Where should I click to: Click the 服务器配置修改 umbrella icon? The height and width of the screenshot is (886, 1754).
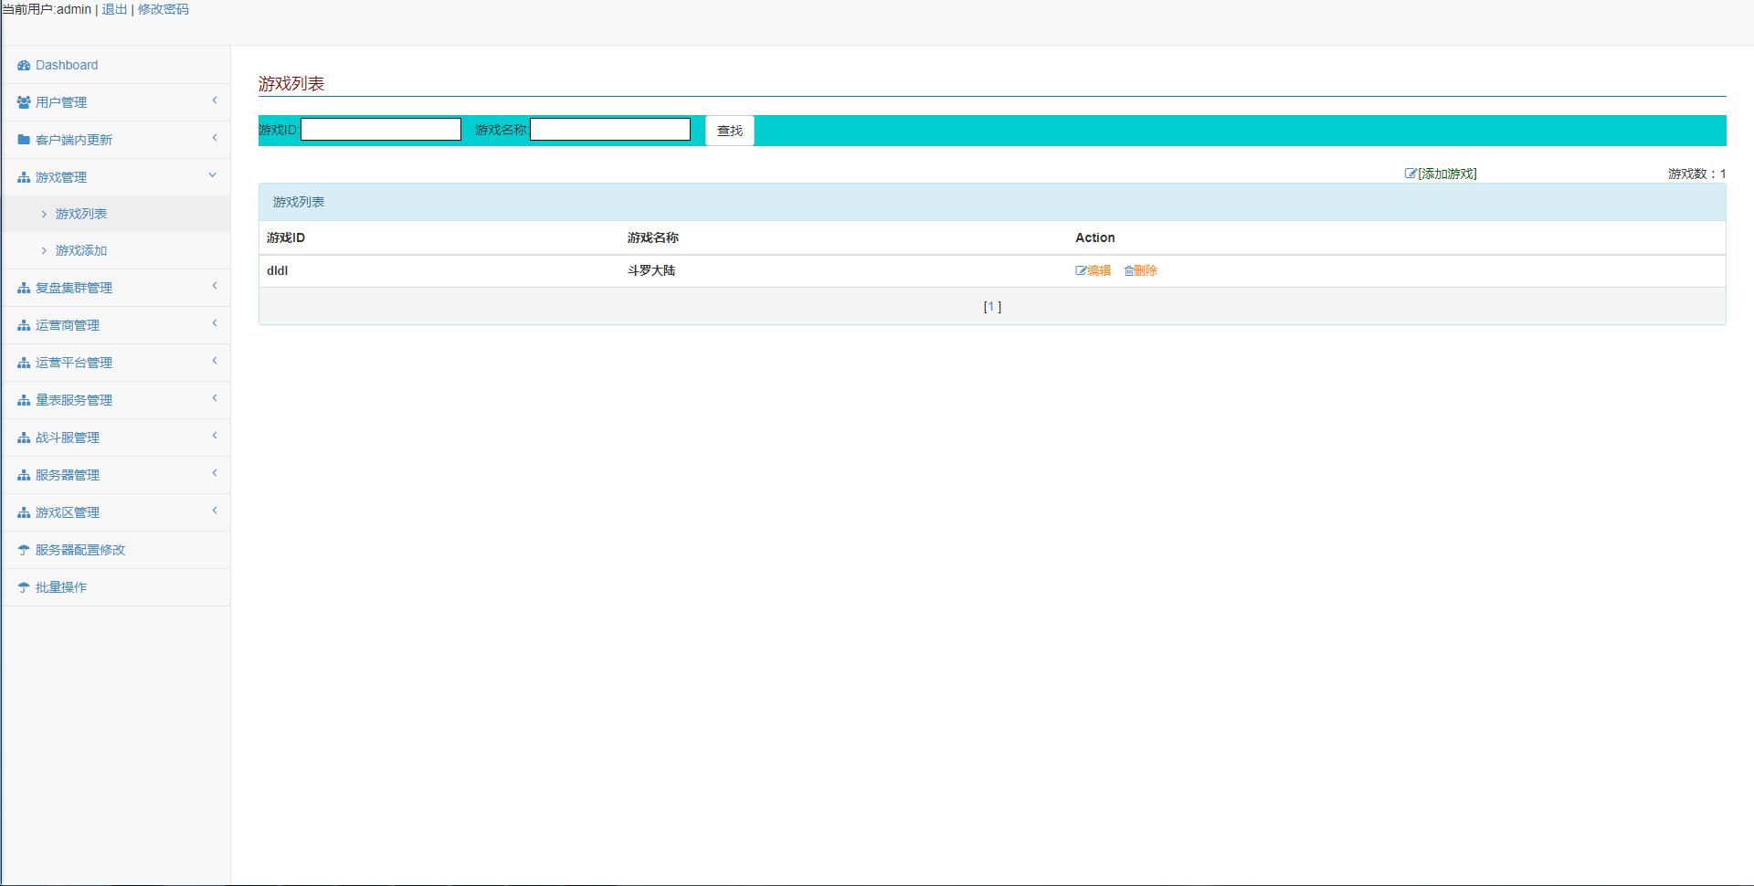coord(24,550)
